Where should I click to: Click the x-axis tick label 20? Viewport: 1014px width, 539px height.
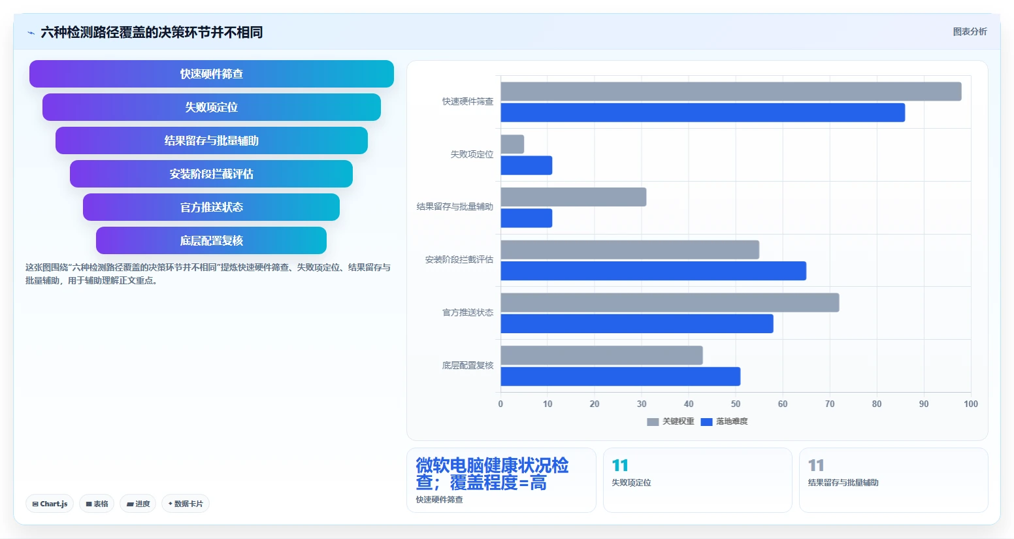(595, 404)
